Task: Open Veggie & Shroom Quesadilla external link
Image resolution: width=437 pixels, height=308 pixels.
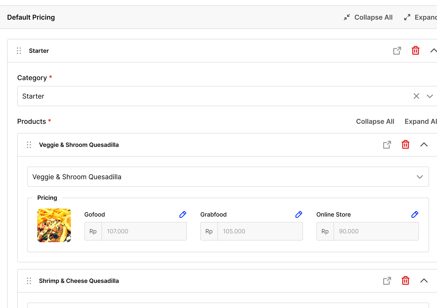Action: (x=387, y=145)
